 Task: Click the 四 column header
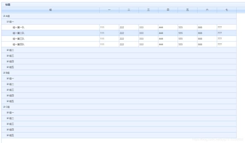click(x=168, y=10)
